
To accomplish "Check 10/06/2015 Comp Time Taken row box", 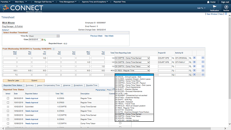I will (8, 123).
